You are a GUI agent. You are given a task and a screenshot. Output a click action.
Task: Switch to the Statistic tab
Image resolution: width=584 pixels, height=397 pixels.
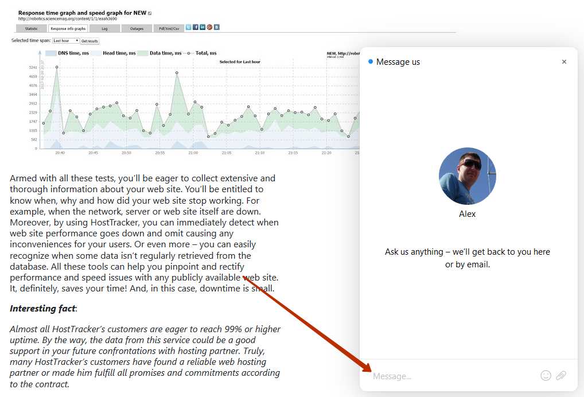pyautogui.click(x=32, y=29)
